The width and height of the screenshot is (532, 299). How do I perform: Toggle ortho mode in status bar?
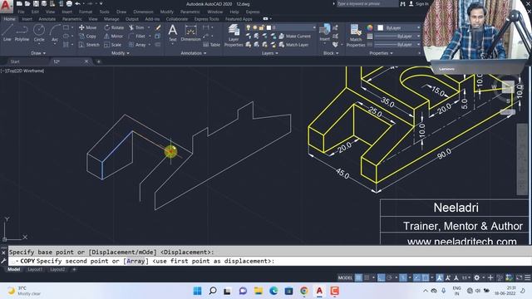tap(381, 277)
